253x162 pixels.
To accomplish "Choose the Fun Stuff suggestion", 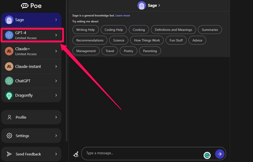I will tap(176, 40).
